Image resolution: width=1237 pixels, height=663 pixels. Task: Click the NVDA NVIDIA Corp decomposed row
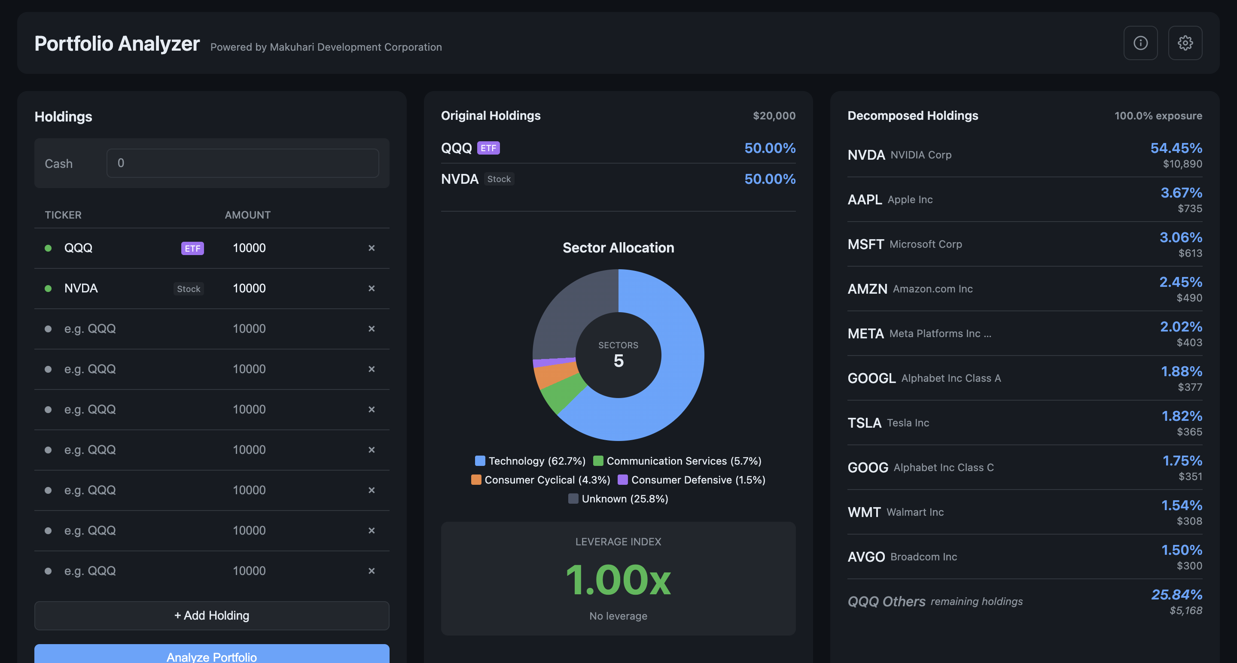click(x=1024, y=155)
